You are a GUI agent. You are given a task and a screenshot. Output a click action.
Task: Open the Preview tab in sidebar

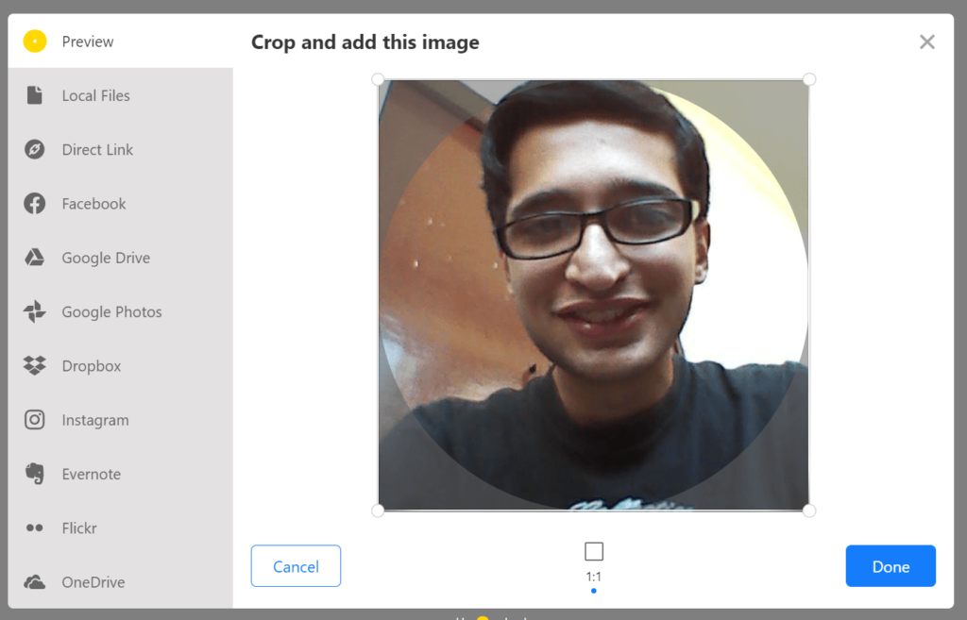[88, 42]
